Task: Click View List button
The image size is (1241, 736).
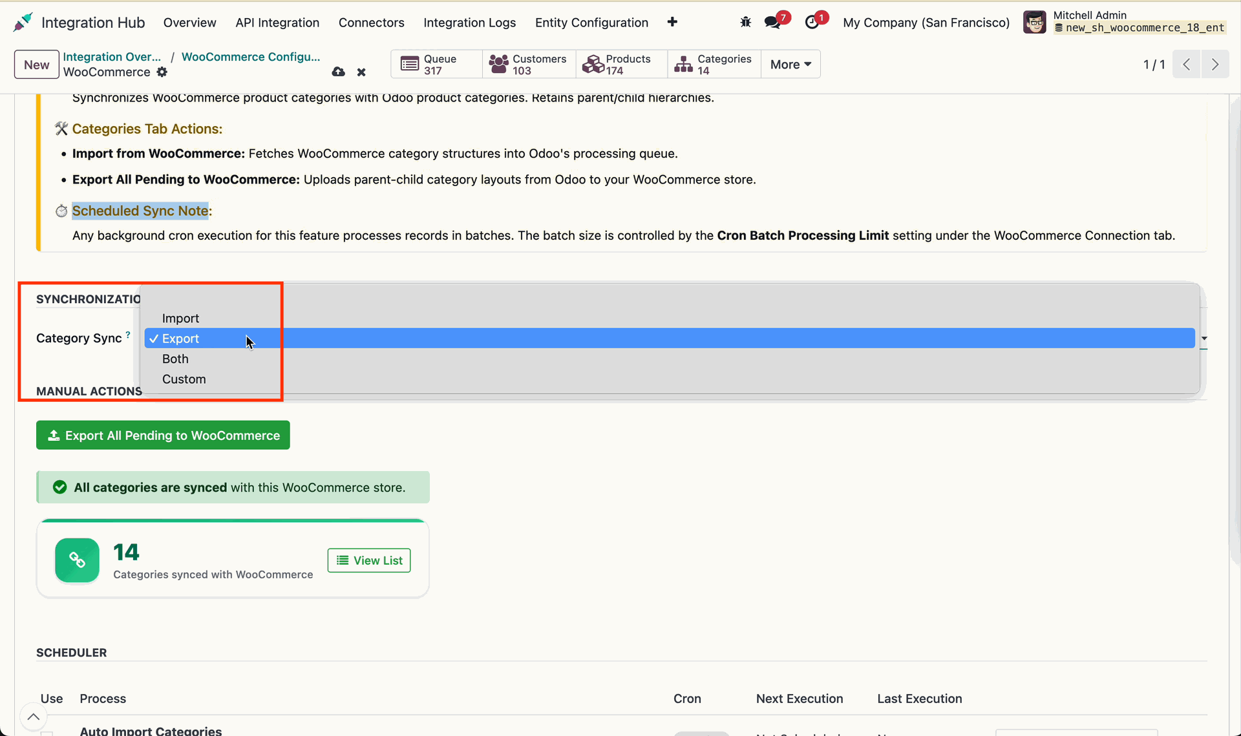Action: [369, 560]
